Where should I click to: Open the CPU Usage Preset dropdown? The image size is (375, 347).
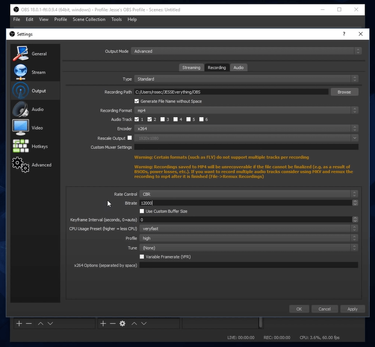[248, 229]
